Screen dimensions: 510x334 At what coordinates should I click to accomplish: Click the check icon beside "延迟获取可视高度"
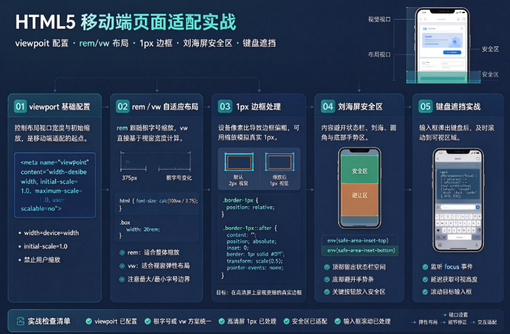point(425,280)
